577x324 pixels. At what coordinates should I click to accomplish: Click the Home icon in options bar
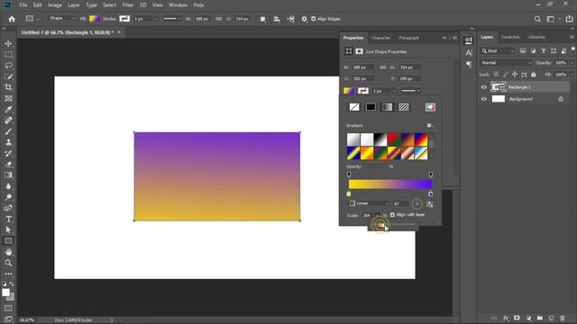tap(12, 19)
